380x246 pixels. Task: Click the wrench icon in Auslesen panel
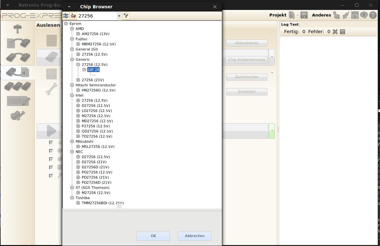point(51,89)
